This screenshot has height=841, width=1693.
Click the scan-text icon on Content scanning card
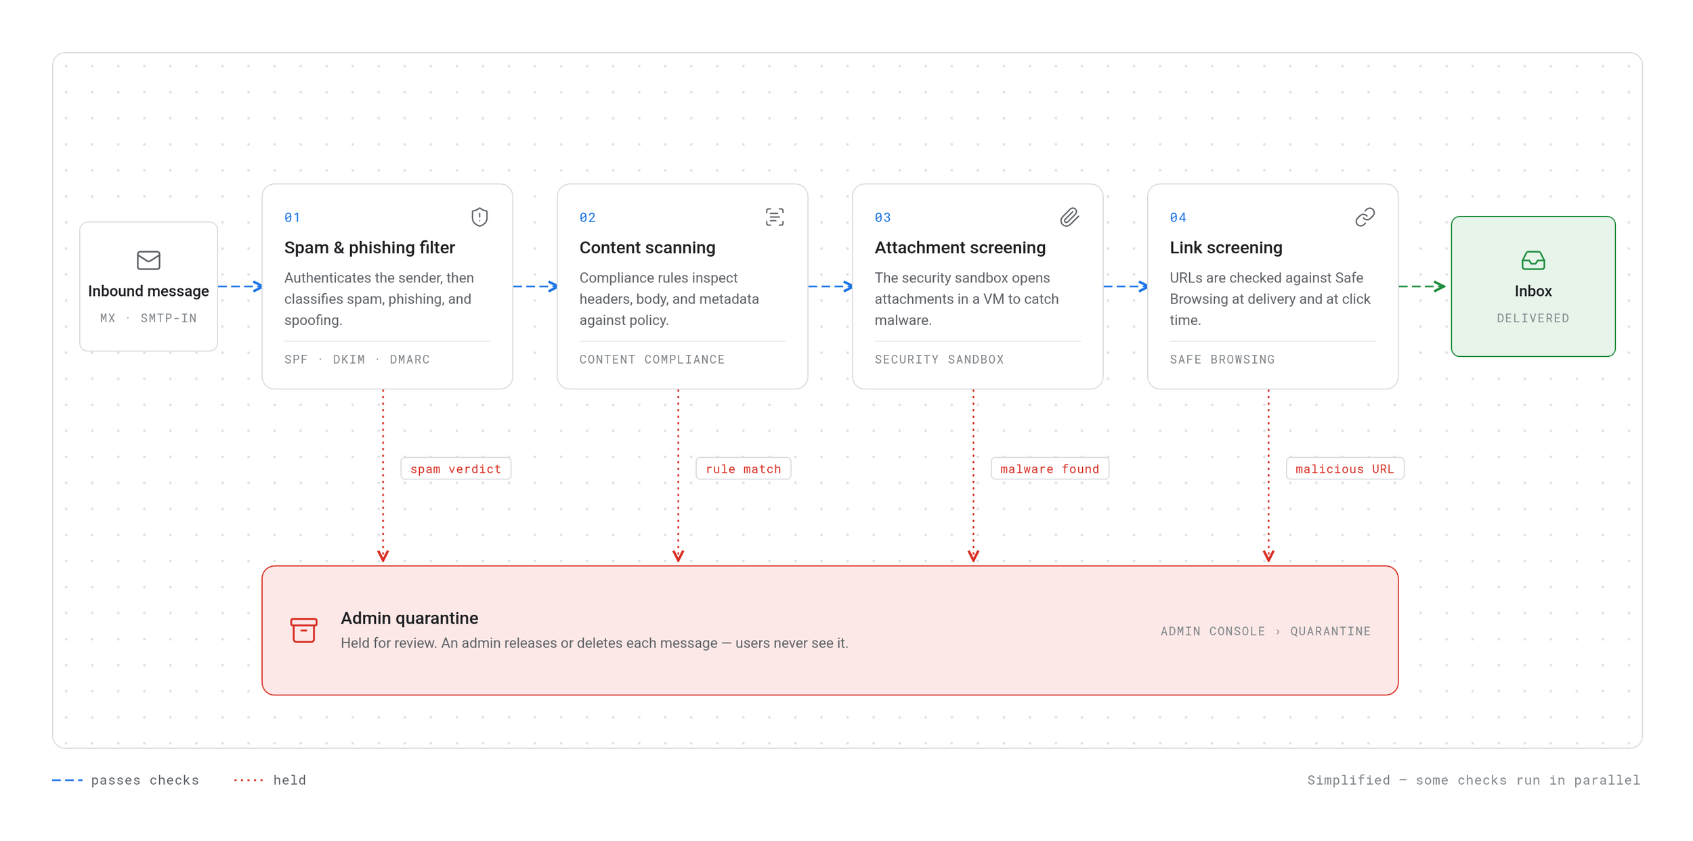pyautogui.click(x=775, y=217)
